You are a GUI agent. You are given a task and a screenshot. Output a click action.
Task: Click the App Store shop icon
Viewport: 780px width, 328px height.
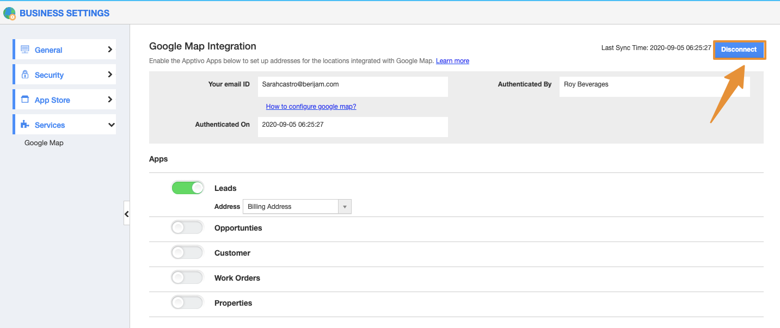pyautogui.click(x=24, y=100)
